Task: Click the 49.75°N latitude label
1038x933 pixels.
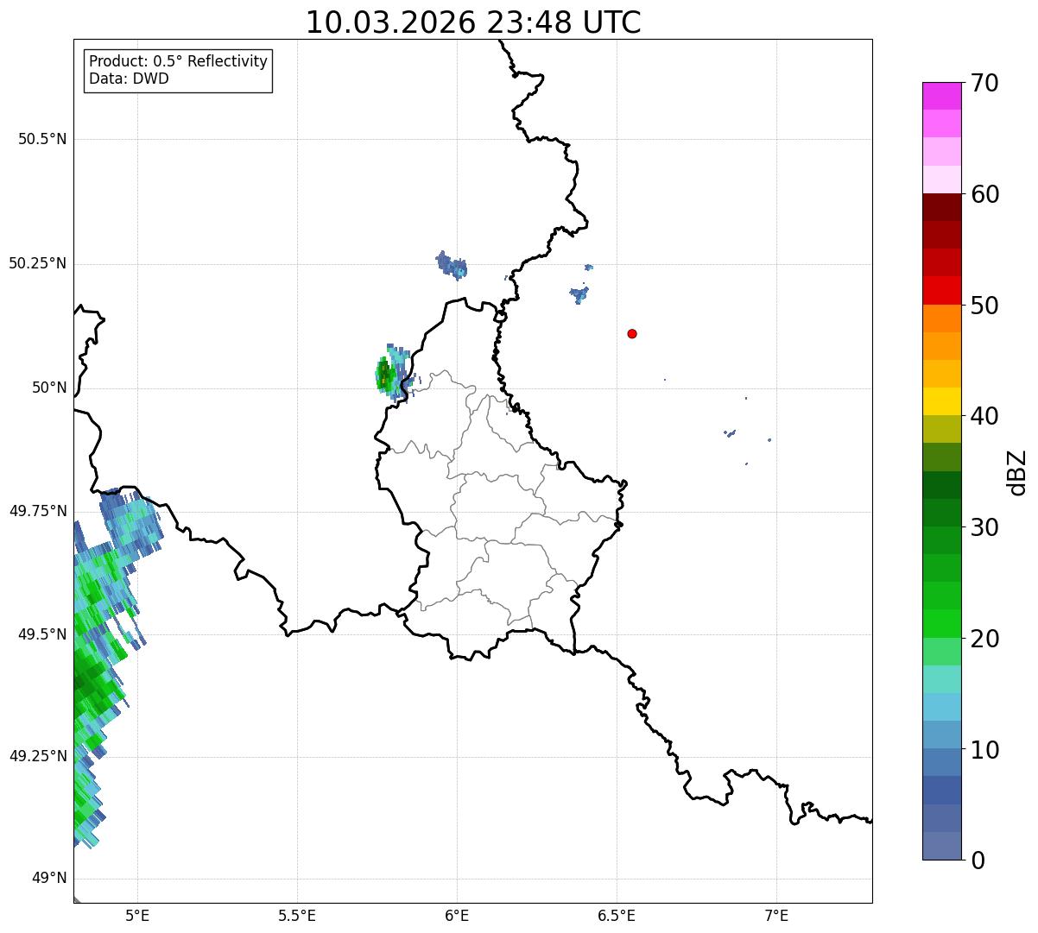Action: (x=37, y=511)
